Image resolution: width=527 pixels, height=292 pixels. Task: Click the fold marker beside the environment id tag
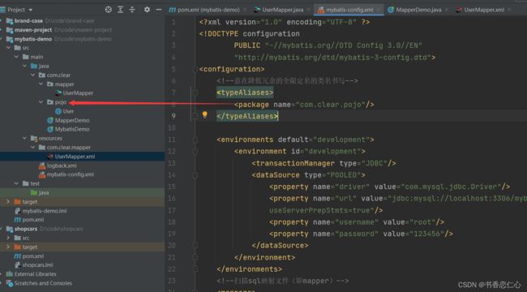(195, 152)
